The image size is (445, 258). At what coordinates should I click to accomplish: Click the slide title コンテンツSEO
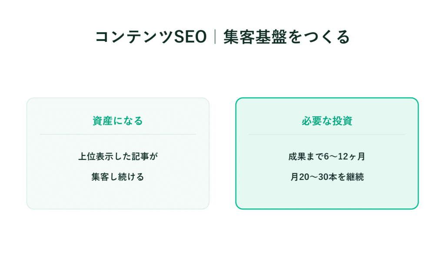click(151, 37)
